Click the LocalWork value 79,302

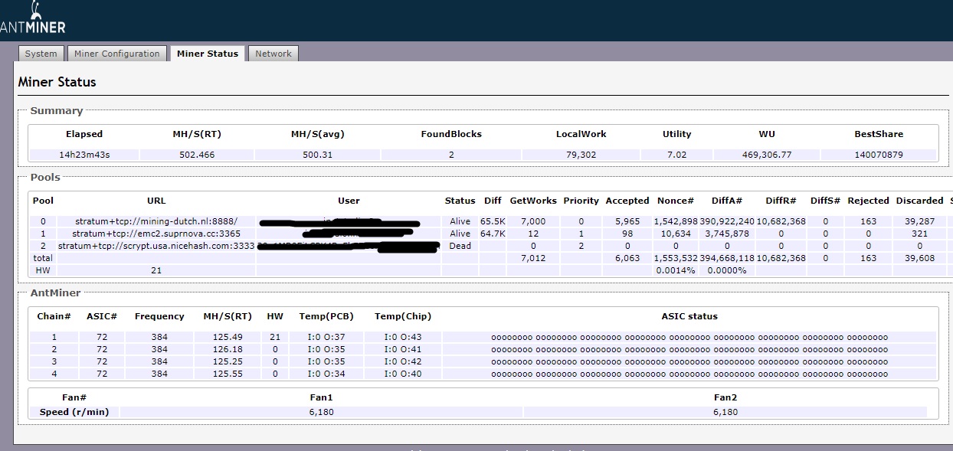coord(581,155)
